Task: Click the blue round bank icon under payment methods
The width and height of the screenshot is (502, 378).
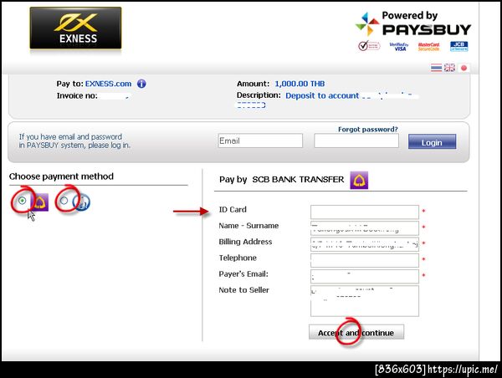Action: (x=81, y=202)
